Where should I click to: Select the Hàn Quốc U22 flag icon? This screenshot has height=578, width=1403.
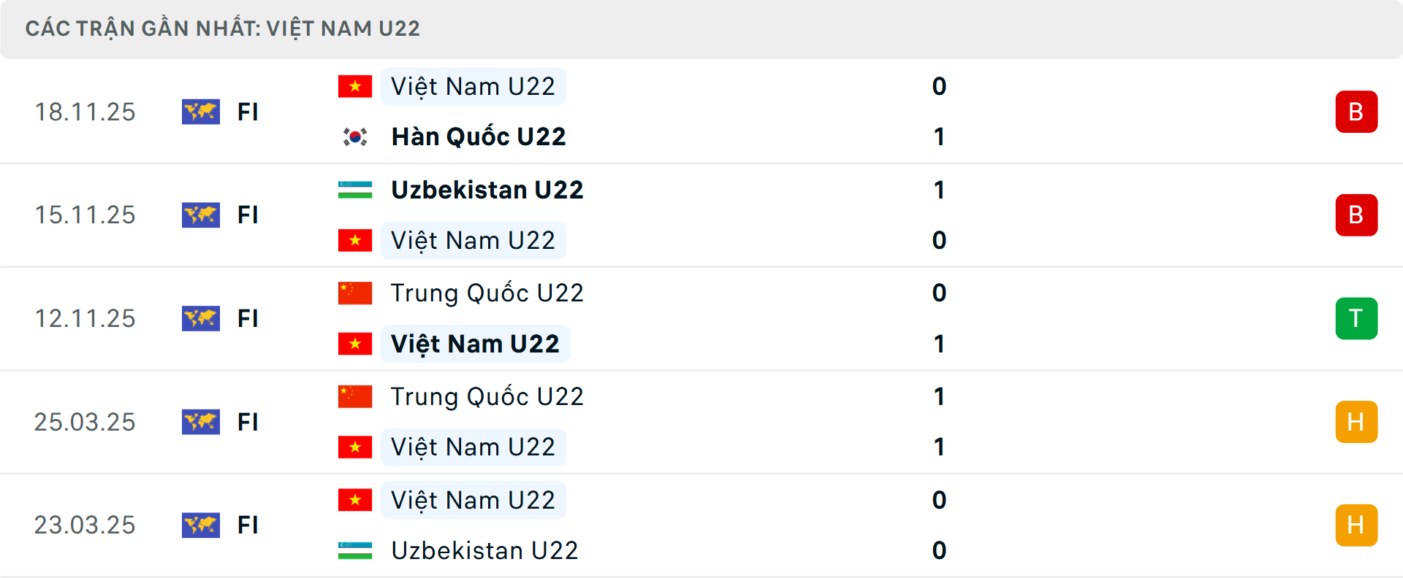coord(355,136)
